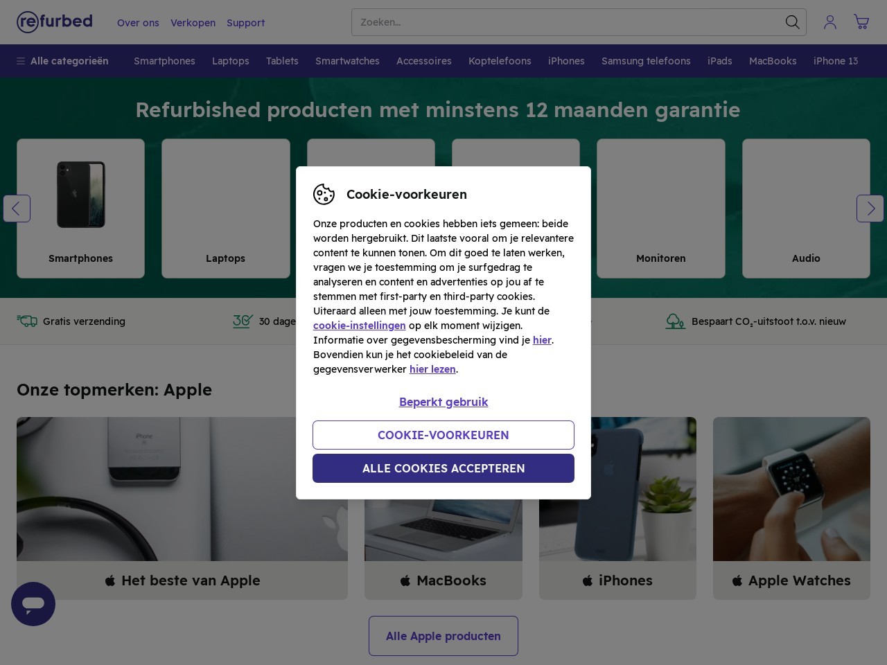This screenshot has height=665, width=887.
Task: Select iPads in navigation bar
Action: click(720, 61)
